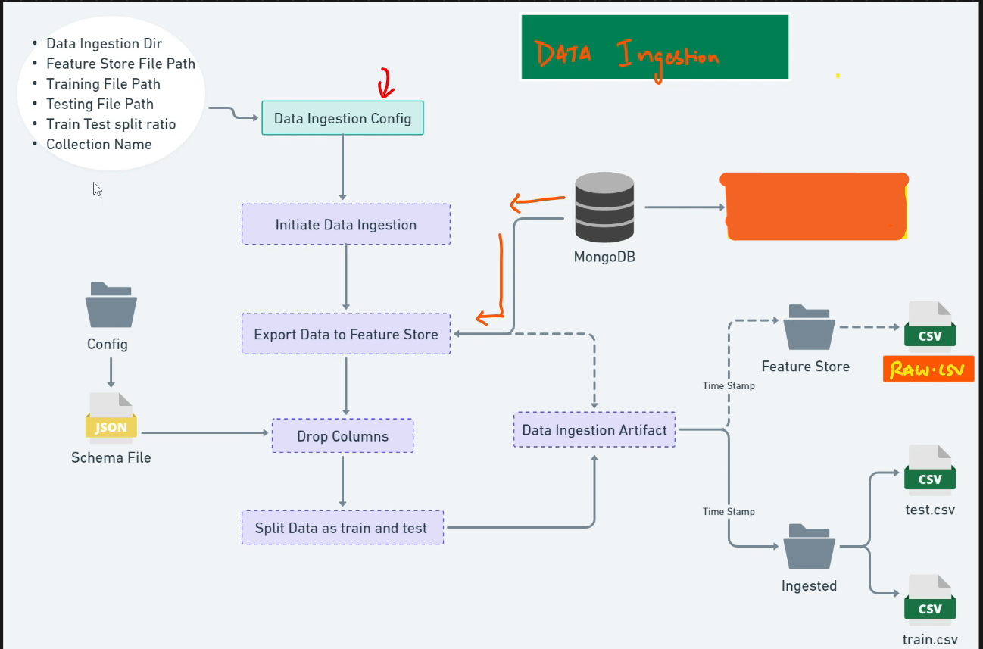
Task: Click the Train Test split ratio bullet
Action: [x=111, y=124]
